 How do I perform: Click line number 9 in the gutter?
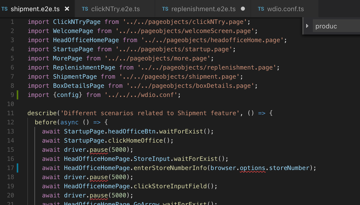click(12, 95)
